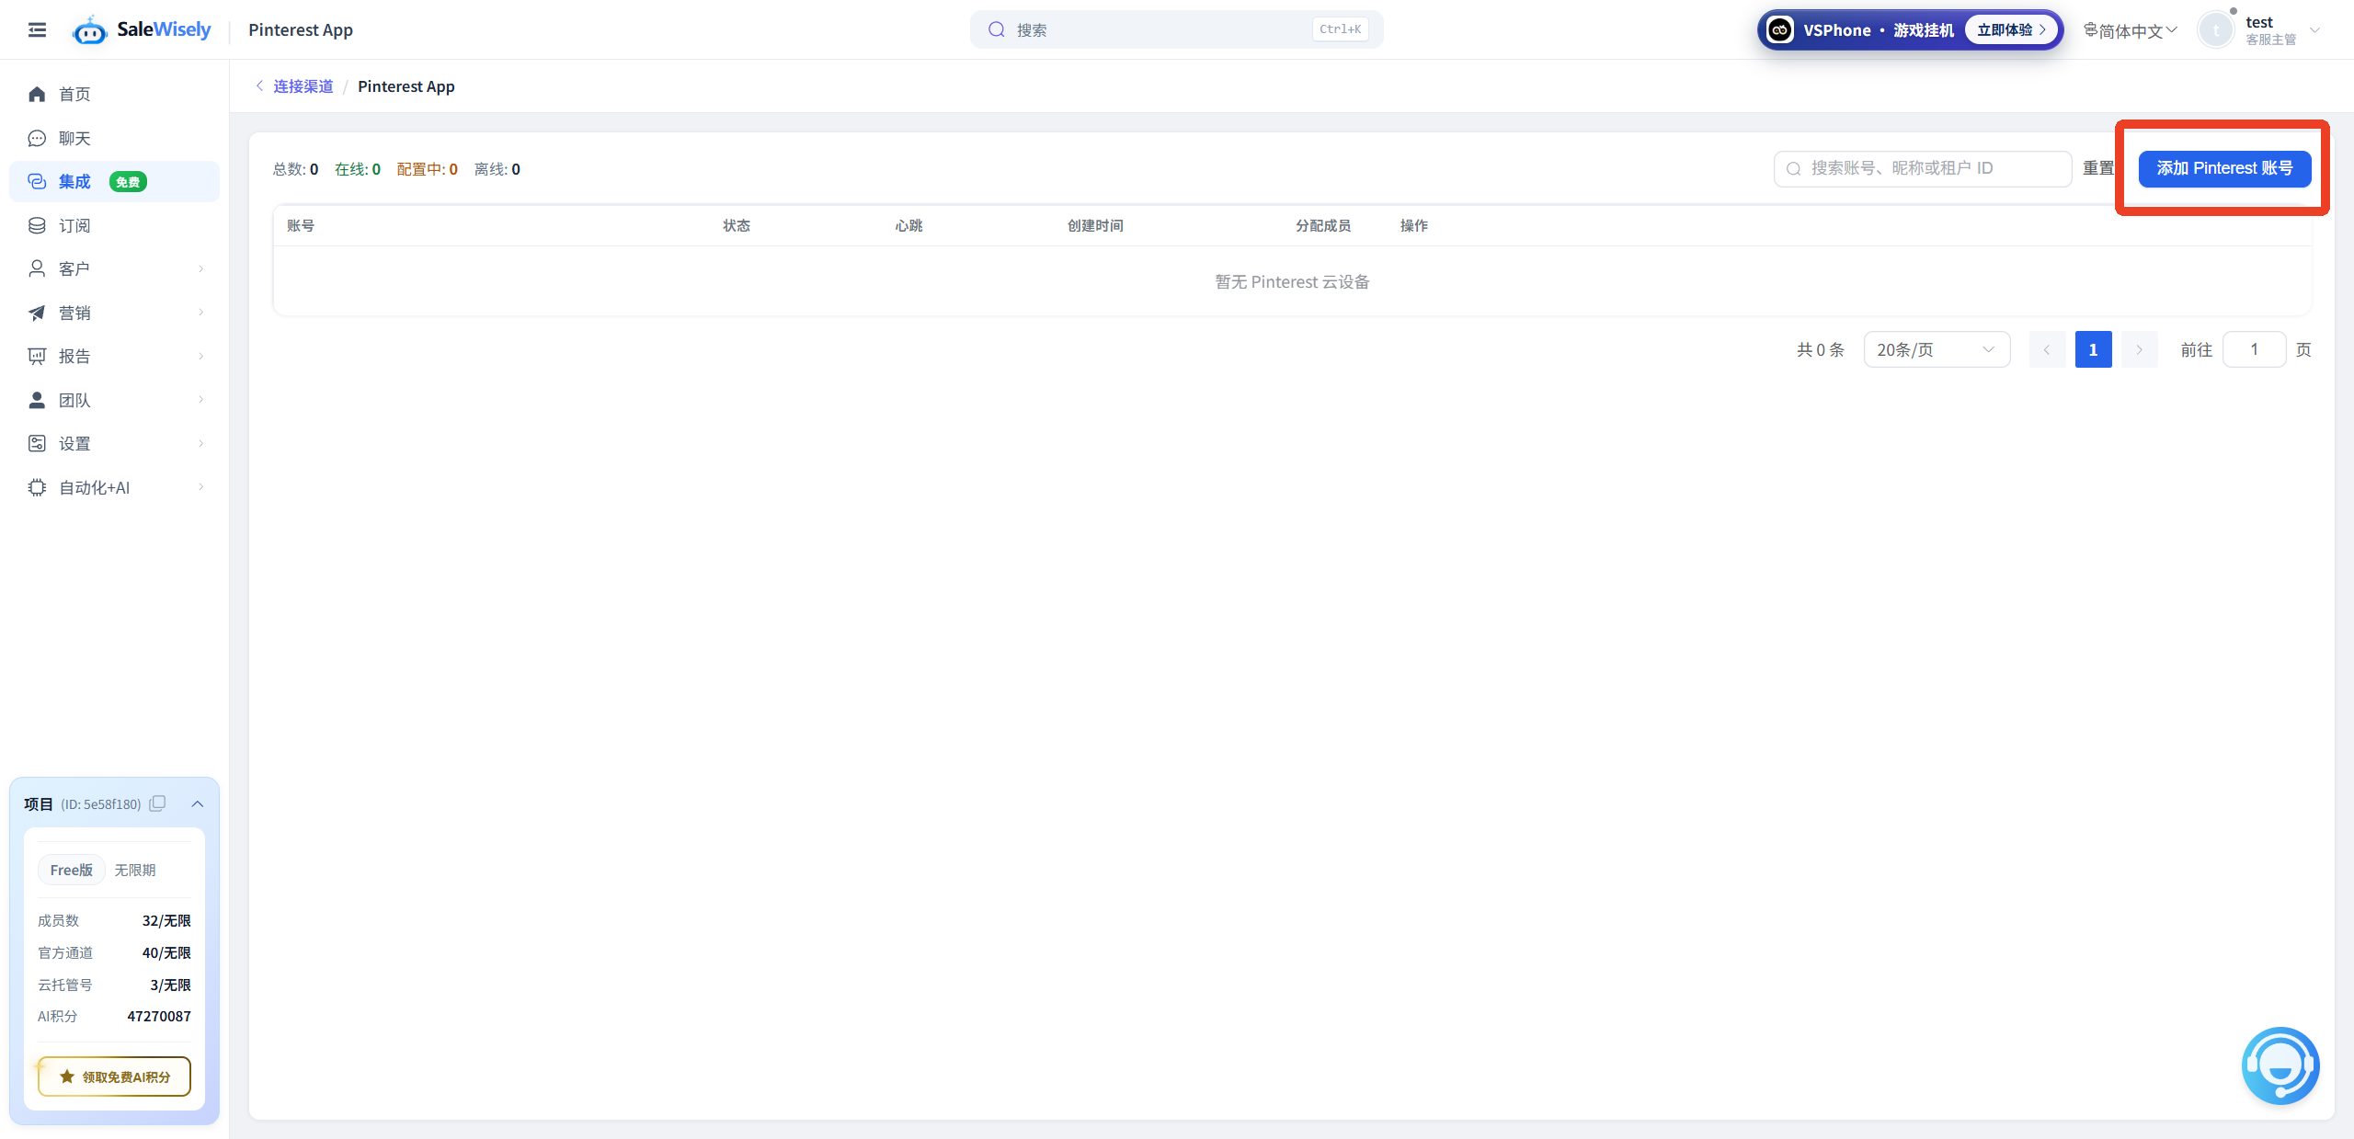This screenshot has height=1139, width=2354.
Task: Expand the 团队 submenu chevron
Action: click(200, 400)
